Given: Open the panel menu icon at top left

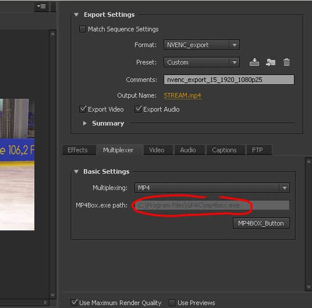Looking at the screenshot, I should (x=41, y=6).
